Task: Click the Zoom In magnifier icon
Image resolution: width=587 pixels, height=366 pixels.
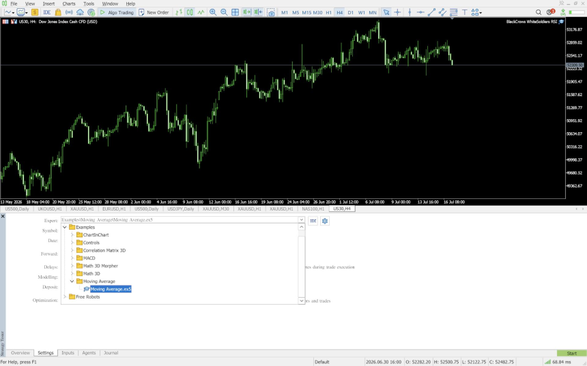Action: point(213,12)
